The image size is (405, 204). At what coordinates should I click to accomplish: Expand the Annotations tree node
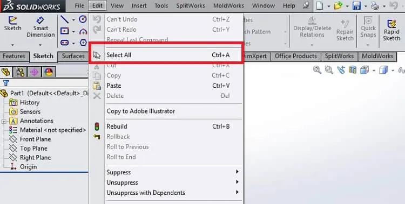coord(4,121)
